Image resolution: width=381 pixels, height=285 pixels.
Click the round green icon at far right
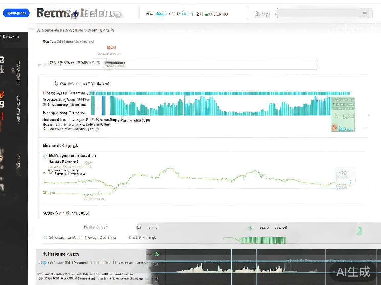coord(359,231)
